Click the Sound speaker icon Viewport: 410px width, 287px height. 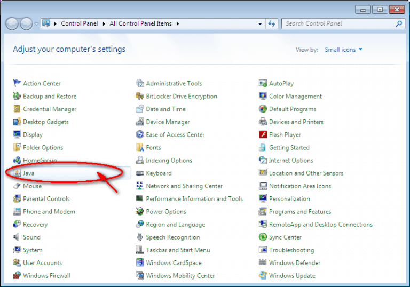point(17,237)
